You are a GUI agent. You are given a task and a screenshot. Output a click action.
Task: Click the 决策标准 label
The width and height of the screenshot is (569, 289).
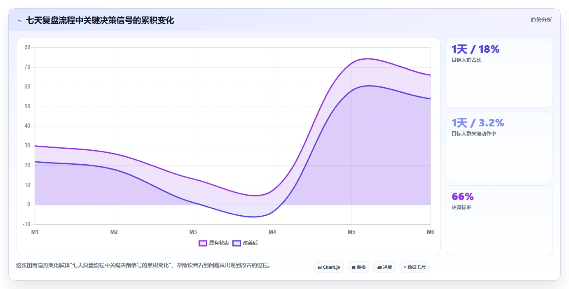461,207
